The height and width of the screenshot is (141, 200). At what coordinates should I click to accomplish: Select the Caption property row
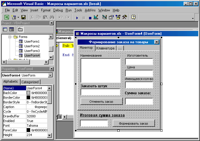[25, 107]
